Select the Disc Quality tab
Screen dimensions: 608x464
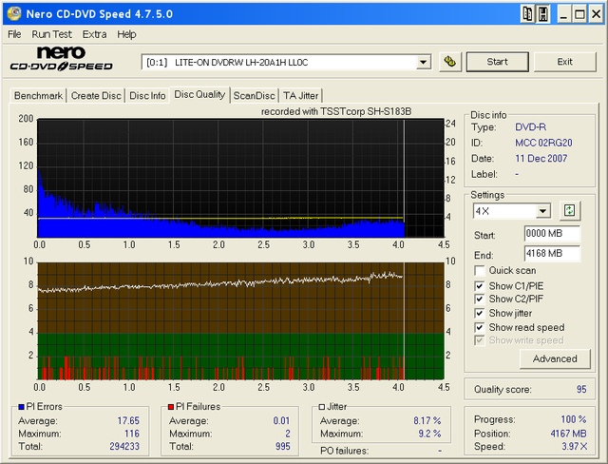[x=199, y=94]
